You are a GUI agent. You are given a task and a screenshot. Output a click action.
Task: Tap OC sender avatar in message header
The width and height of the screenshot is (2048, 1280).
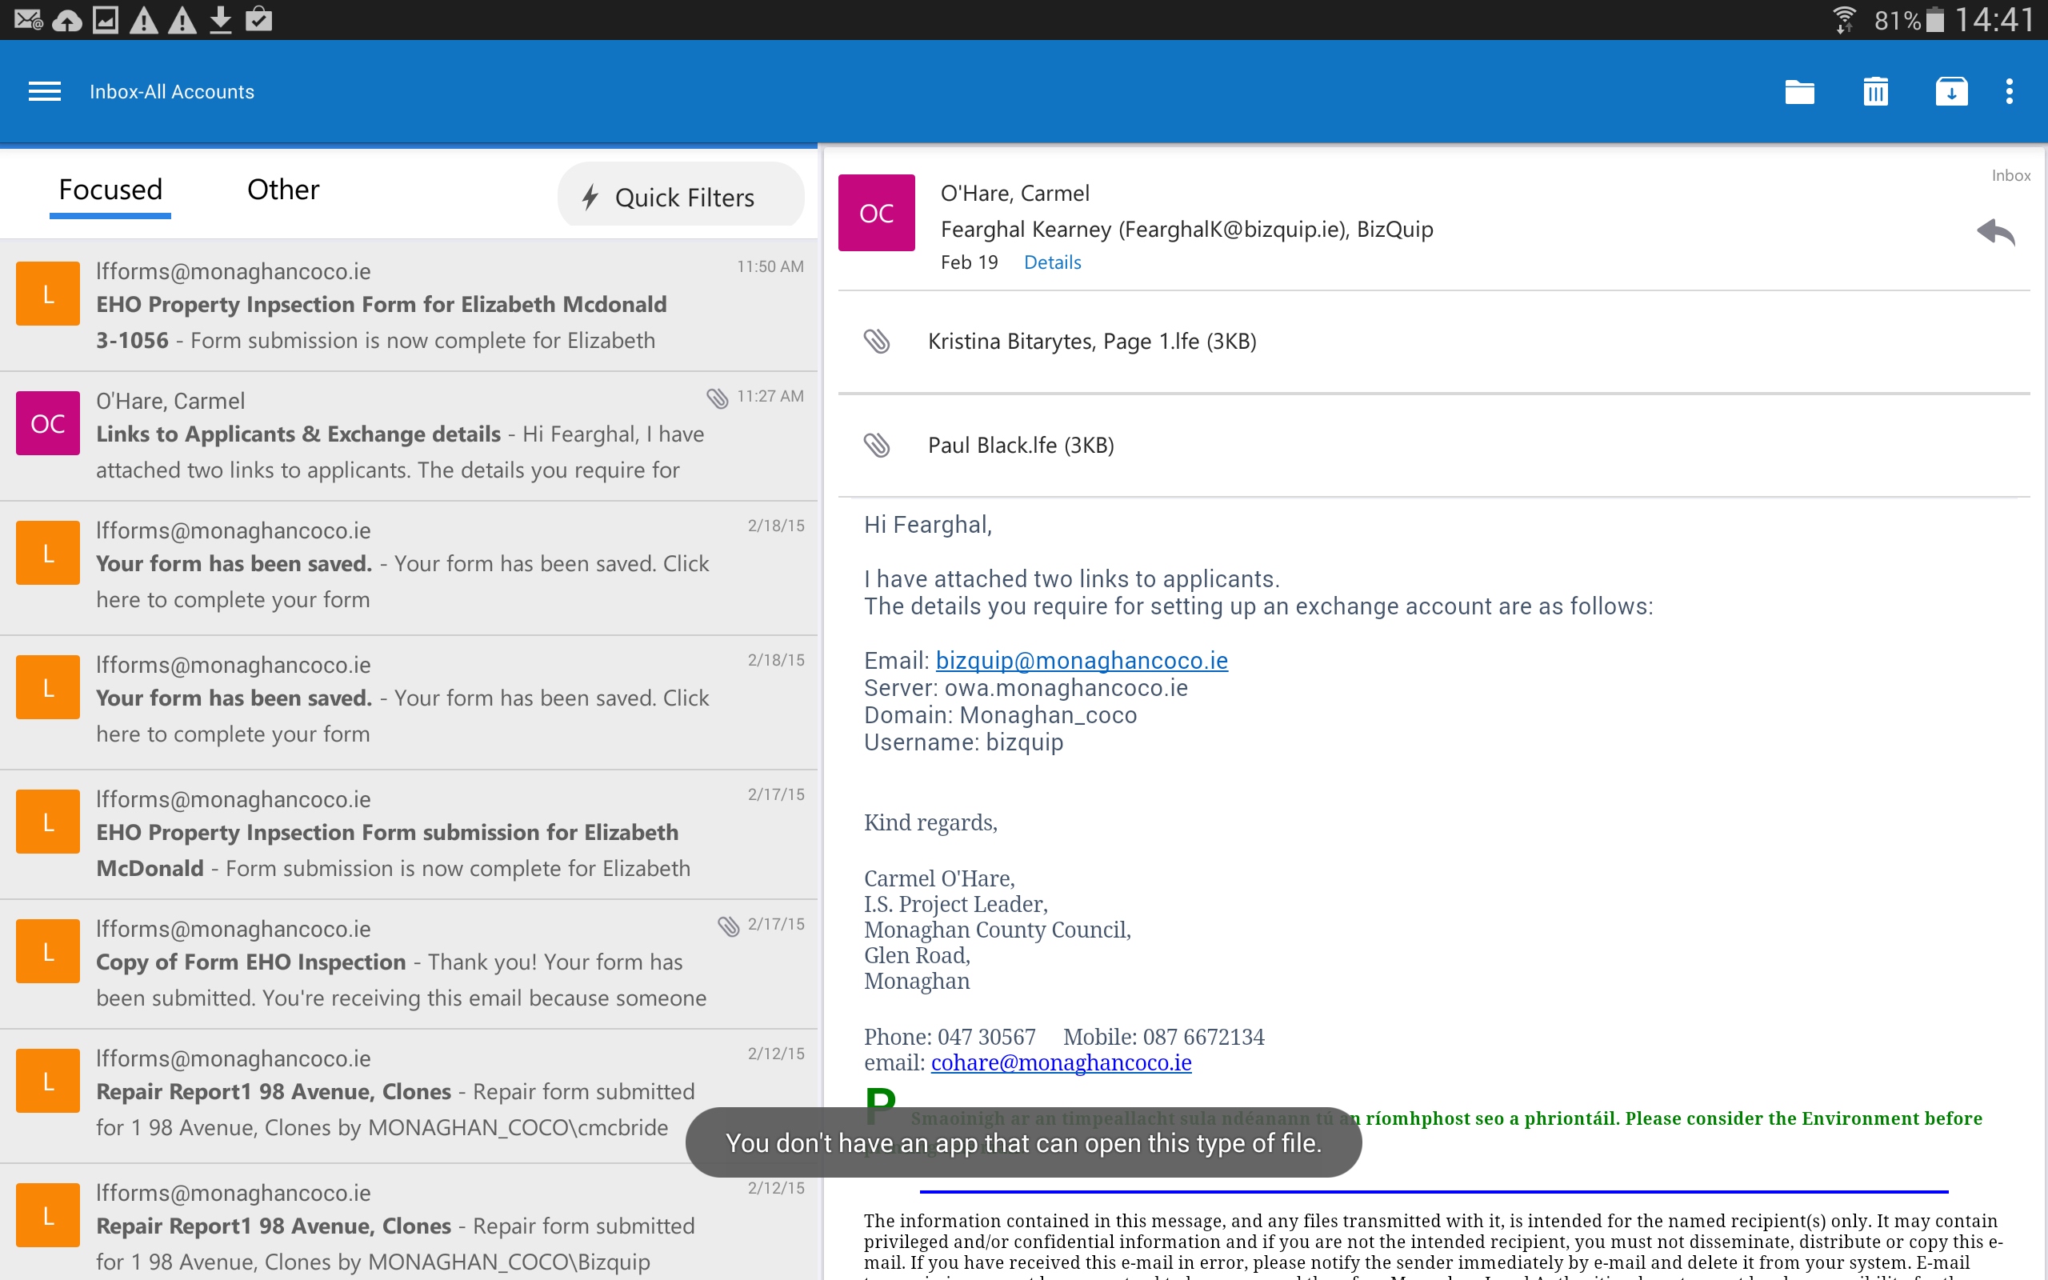876,214
